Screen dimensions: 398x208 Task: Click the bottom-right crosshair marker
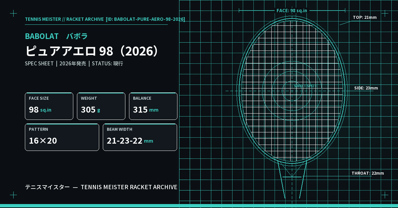click(x=385, y=195)
